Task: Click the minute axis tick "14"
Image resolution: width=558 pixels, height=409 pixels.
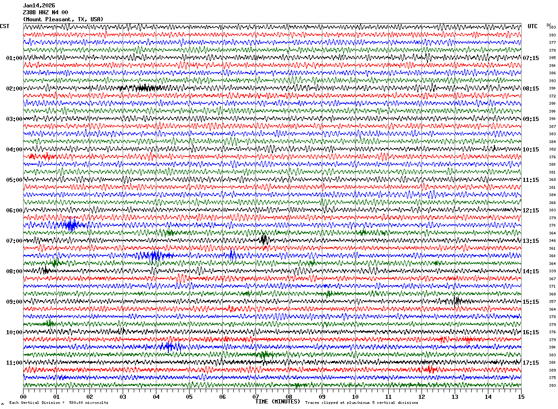Action: [x=488, y=397]
